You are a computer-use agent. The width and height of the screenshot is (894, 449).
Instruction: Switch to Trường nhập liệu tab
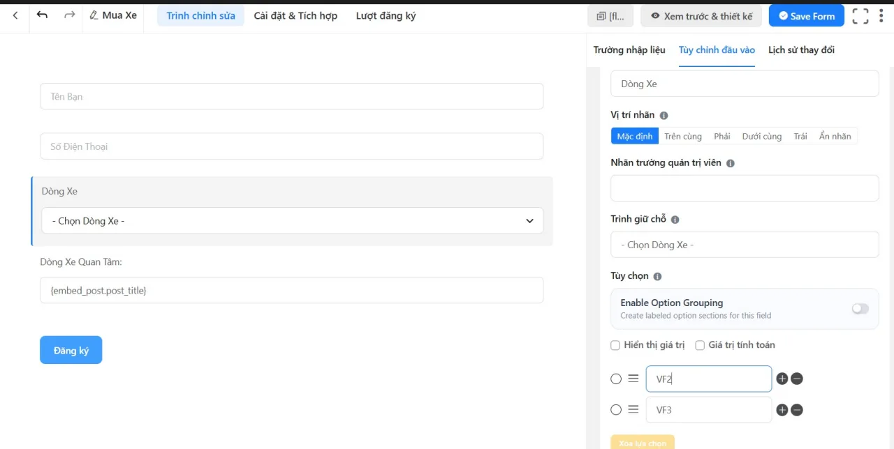[629, 50]
